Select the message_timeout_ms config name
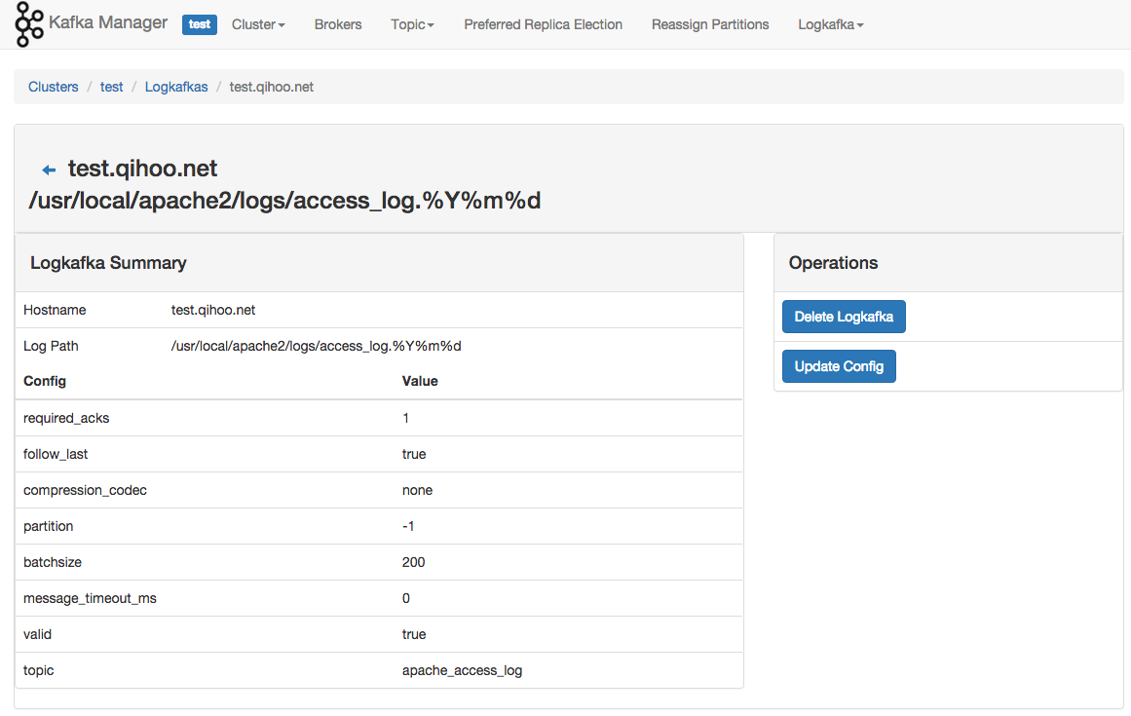Viewport: 1131px width, 716px height. pyautogui.click(x=91, y=598)
